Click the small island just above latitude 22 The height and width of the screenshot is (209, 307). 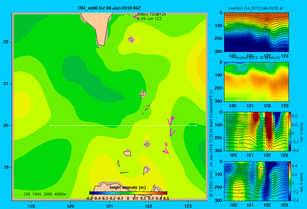[x=131, y=40]
